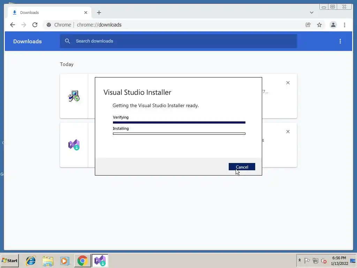Image resolution: width=357 pixels, height=268 pixels.
Task: Show hidden system tray icons
Action: point(299,260)
